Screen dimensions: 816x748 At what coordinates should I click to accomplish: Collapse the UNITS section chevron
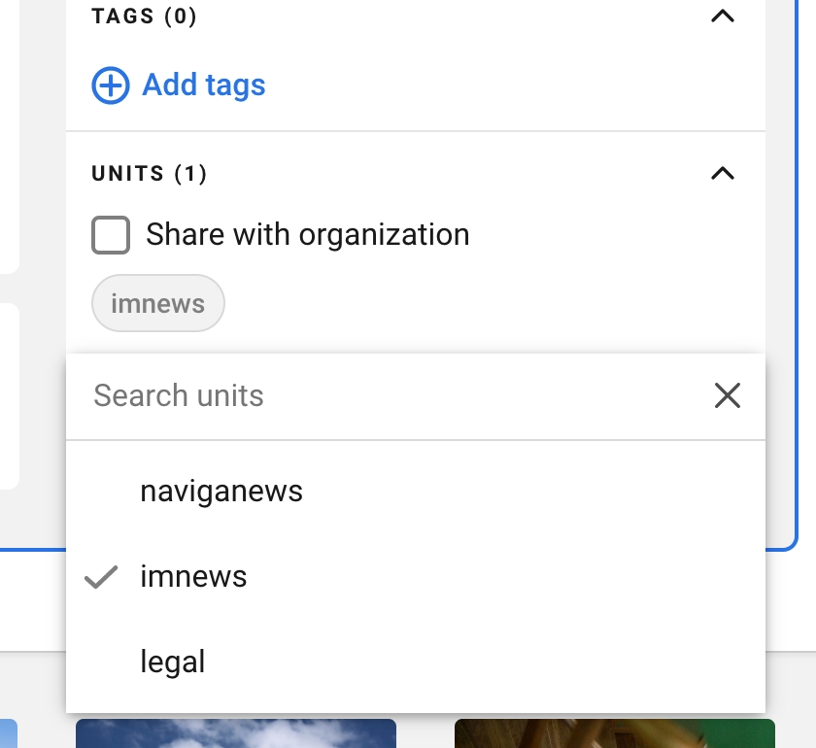pyautogui.click(x=722, y=174)
